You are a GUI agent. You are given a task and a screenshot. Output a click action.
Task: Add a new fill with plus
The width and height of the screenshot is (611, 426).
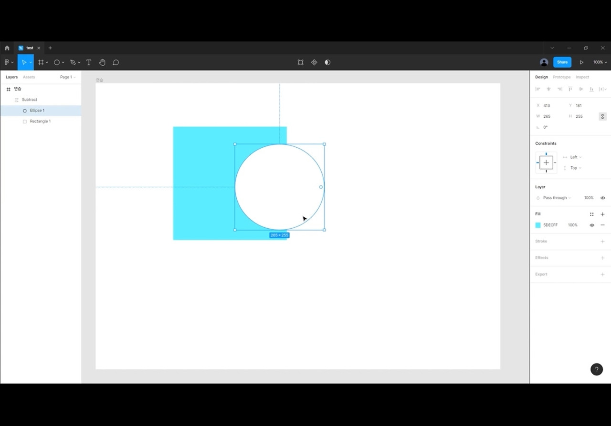pyautogui.click(x=602, y=214)
